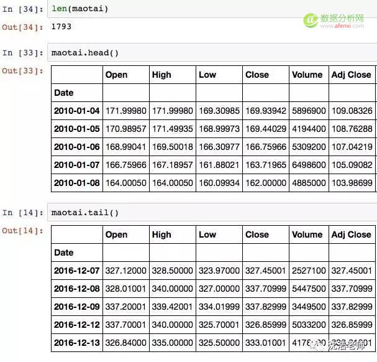Click the Adj Close header in tail table
377x362 pixels.
(x=352, y=234)
